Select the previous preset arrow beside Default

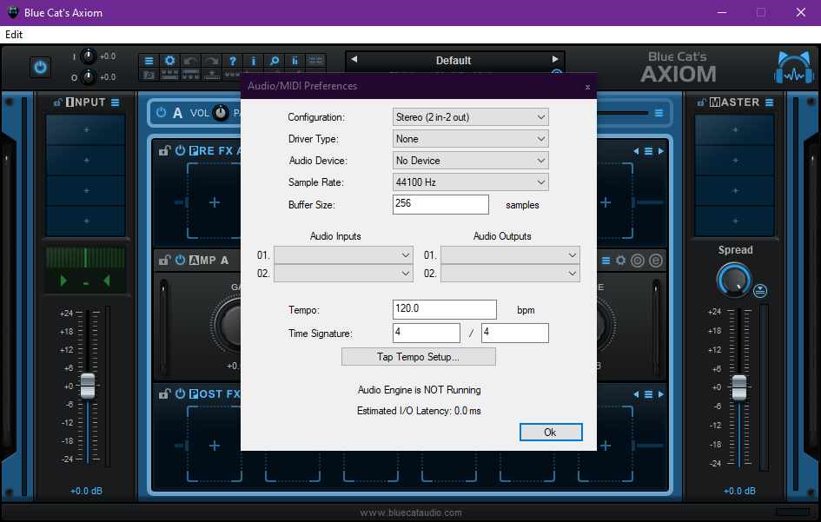354,59
